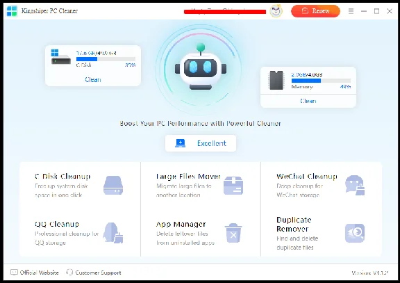Click Clean under the Memory card
Viewport: 400px width, 283px height.
click(308, 101)
